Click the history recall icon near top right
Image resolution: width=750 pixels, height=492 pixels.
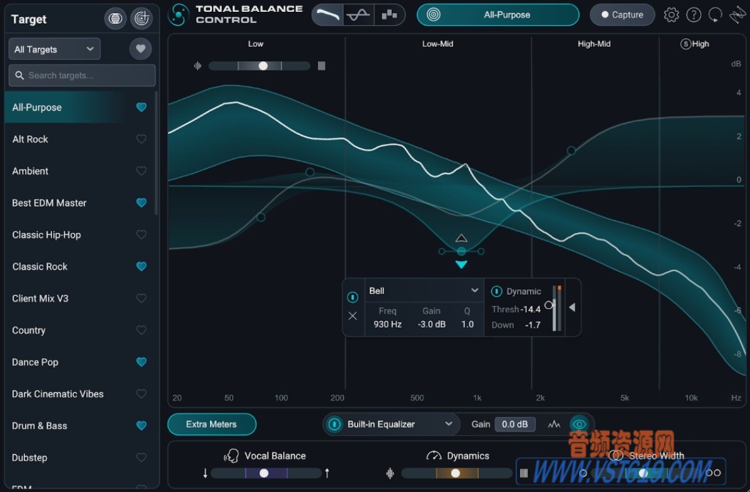[714, 14]
